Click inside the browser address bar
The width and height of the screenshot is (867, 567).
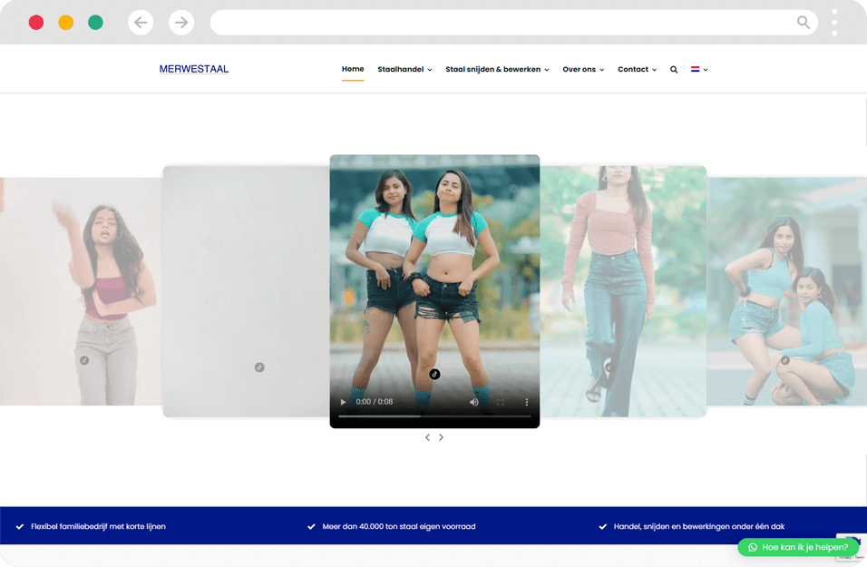pyautogui.click(x=513, y=23)
